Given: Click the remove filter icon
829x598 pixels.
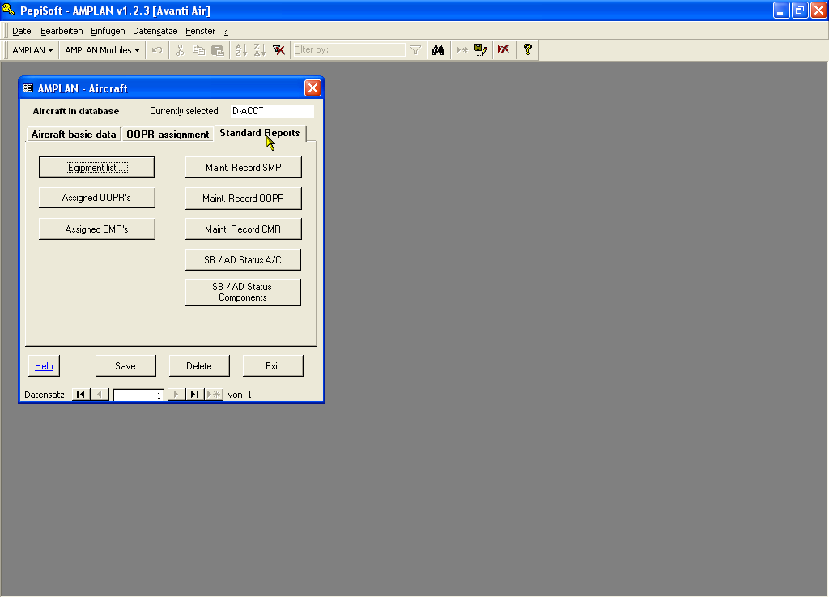Looking at the screenshot, I should tap(278, 50).
